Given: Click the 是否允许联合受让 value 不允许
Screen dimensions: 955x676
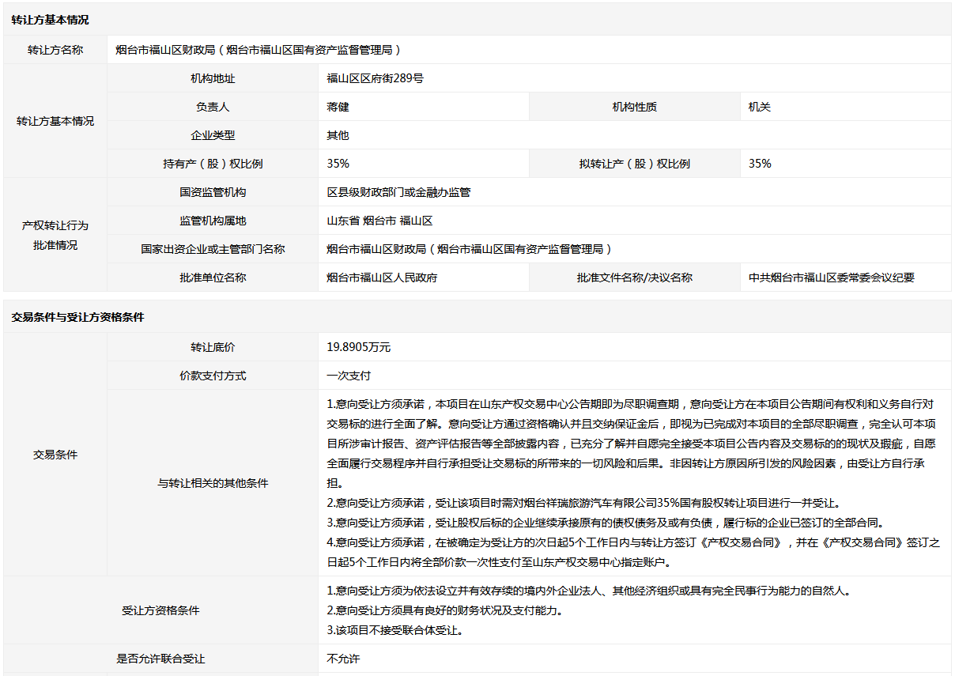Looking at the screenshot, I should pos(343,659).
